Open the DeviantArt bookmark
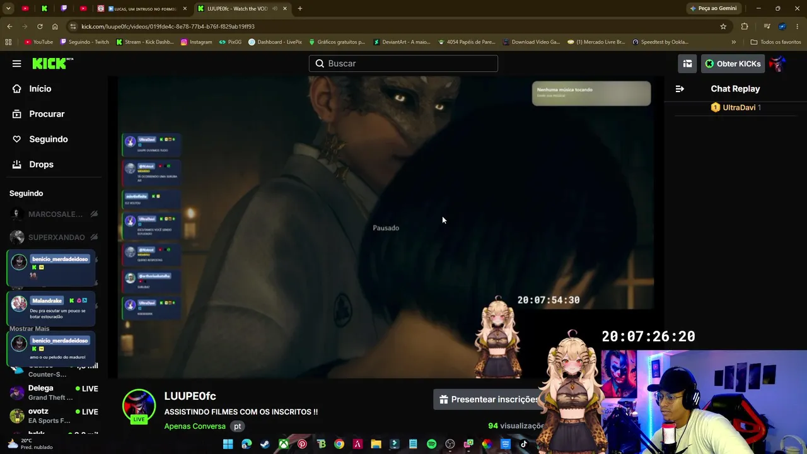This screenshot has width=807, height=454. (x=402, y=42)
